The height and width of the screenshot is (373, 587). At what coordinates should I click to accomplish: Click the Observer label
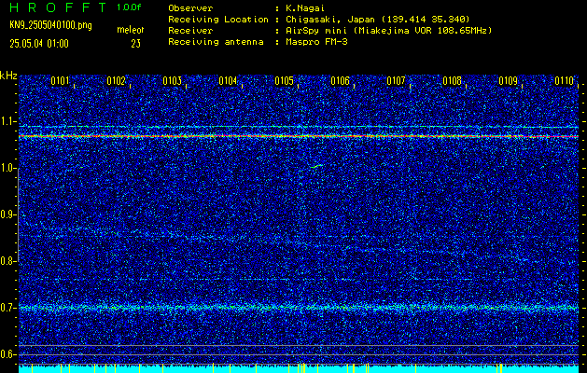pos(190,7)
